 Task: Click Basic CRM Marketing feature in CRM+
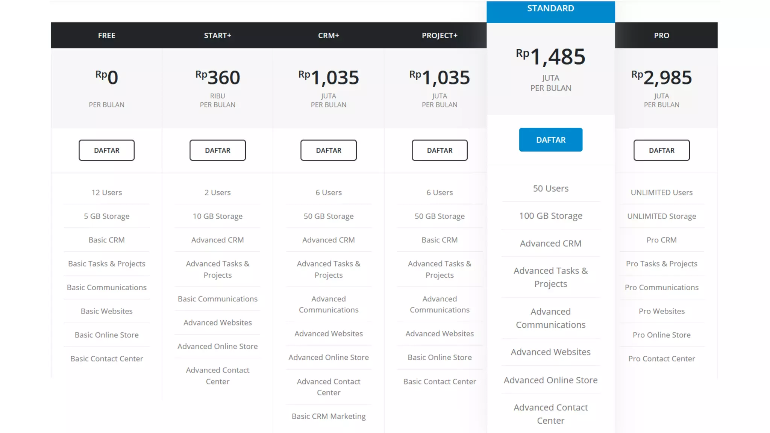328,416
